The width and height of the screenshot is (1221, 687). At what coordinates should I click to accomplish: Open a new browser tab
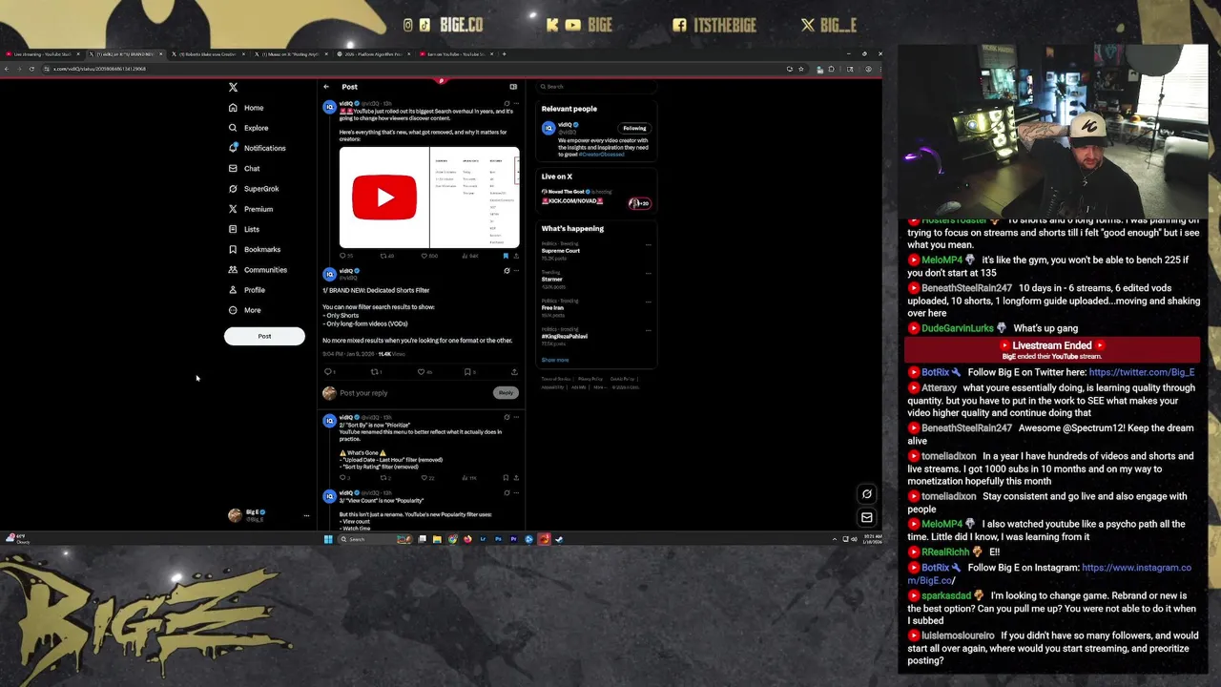(505, 54)
